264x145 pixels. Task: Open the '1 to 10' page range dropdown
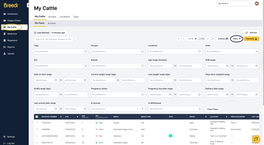pyautogui.click(x=192, y=39)
